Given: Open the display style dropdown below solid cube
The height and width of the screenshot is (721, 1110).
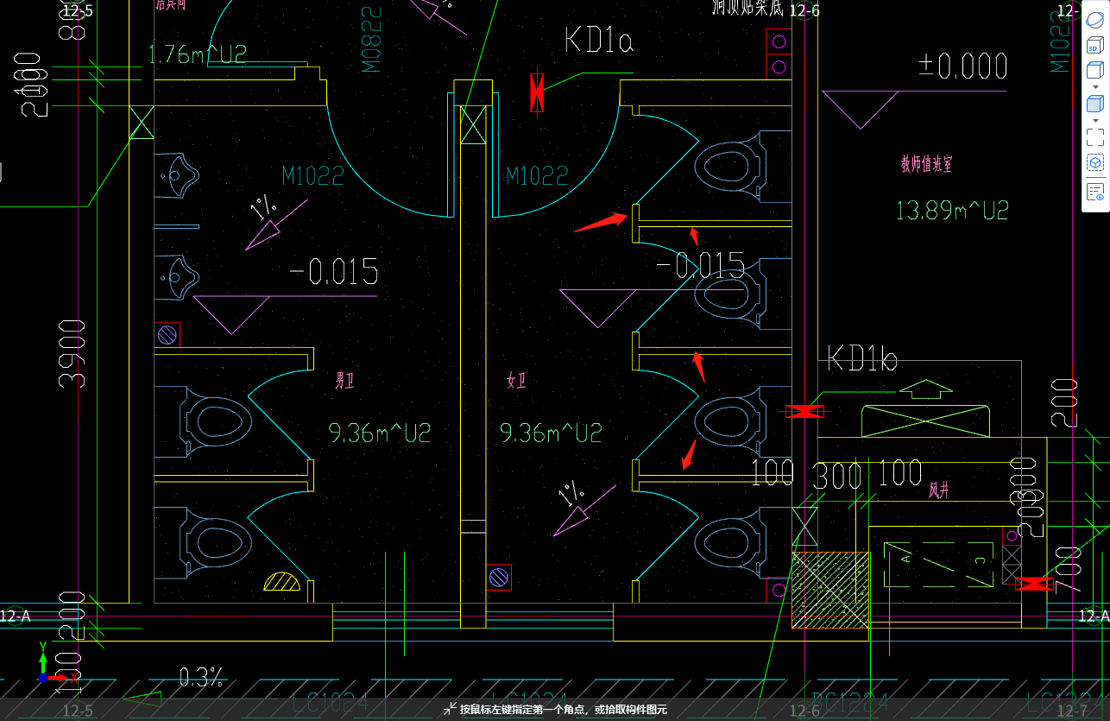Looking at the screenshot, I should point(1095,120).
